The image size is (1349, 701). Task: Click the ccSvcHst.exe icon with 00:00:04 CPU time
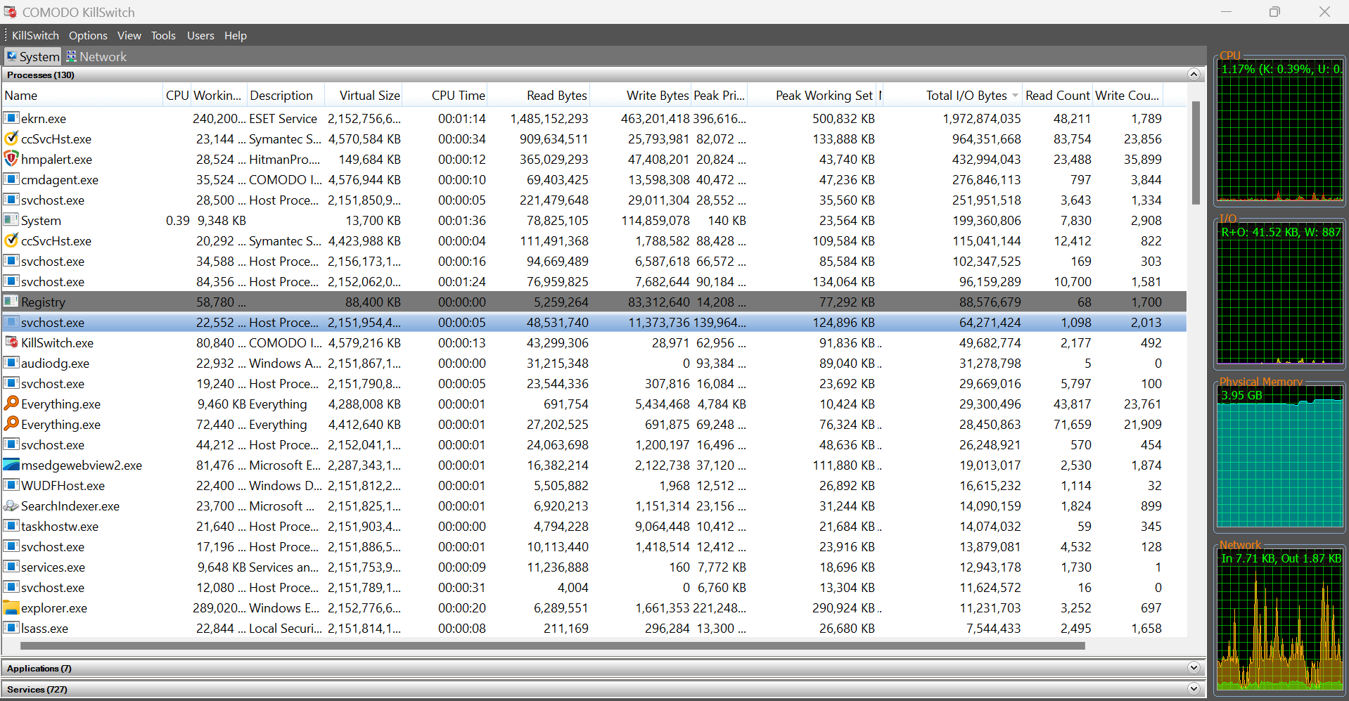click(x=11, y=240)
